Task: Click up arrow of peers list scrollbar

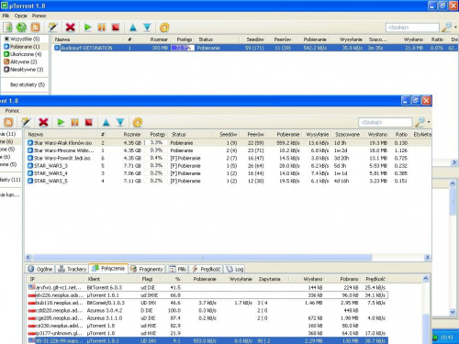Action: (425, 279)
